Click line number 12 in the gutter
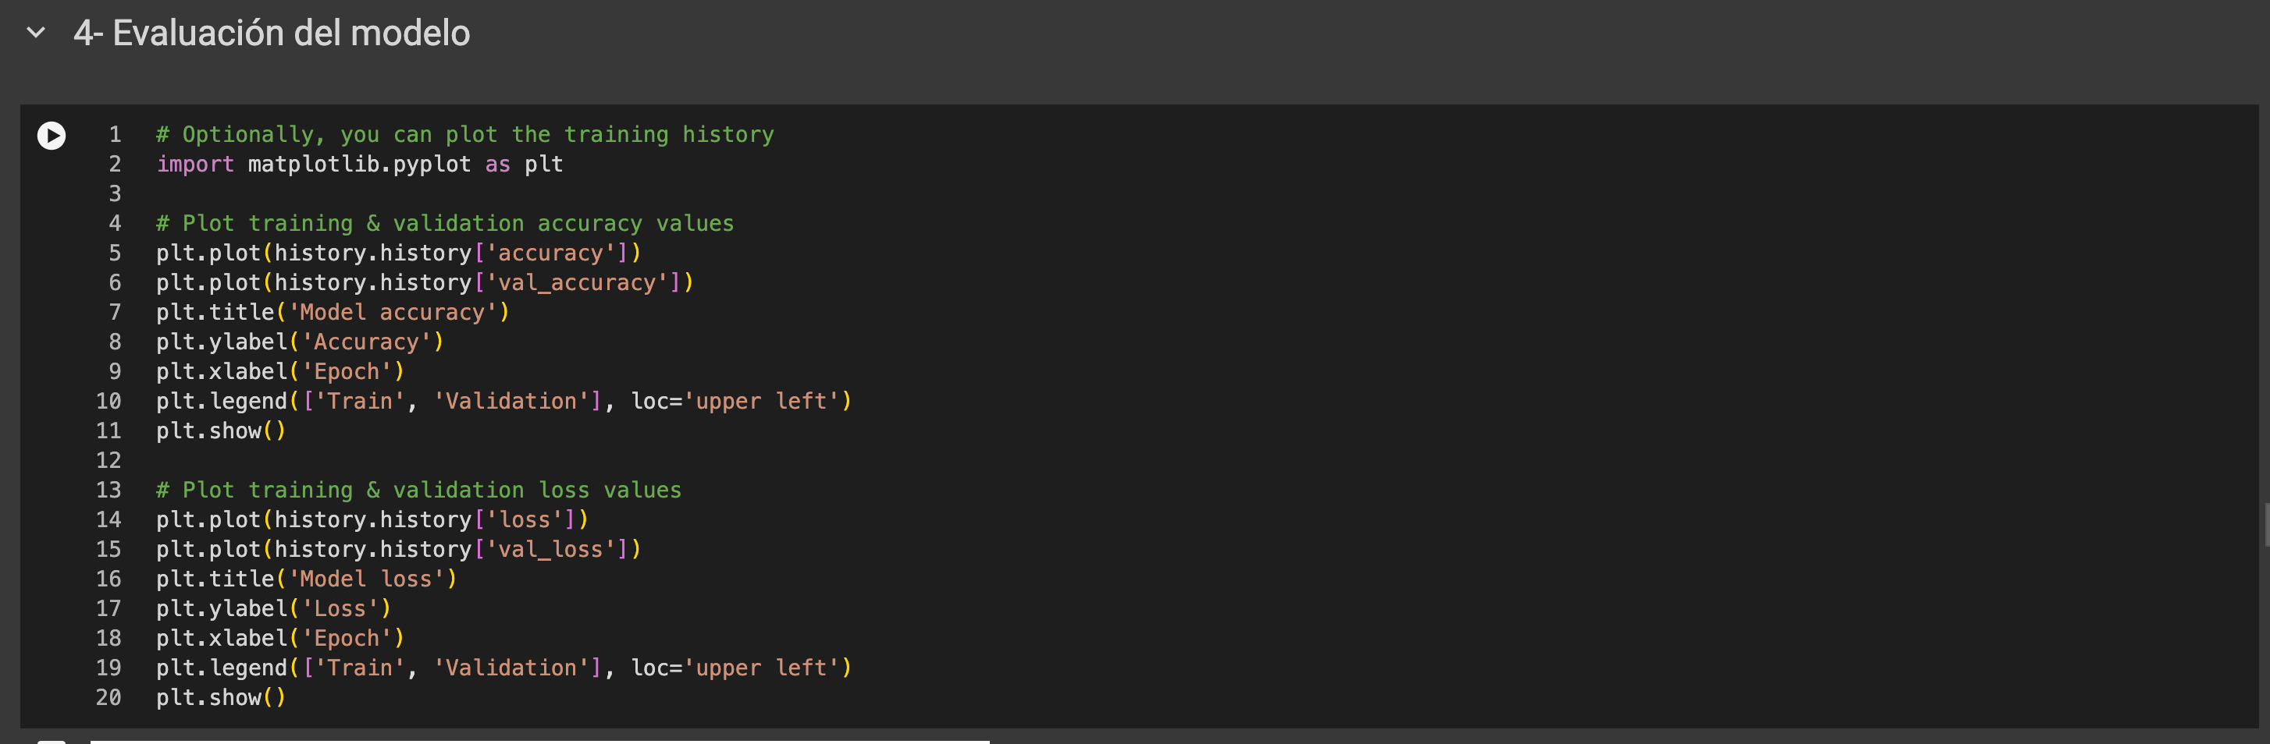Viewport: 2270px width, 744px height. pyautogui.click(x=109, y=460)
